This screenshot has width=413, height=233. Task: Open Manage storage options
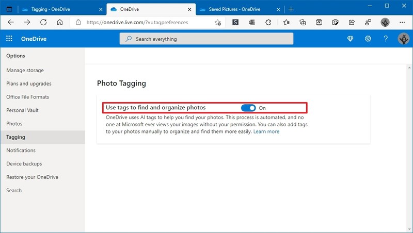click(x=25, y=70)
